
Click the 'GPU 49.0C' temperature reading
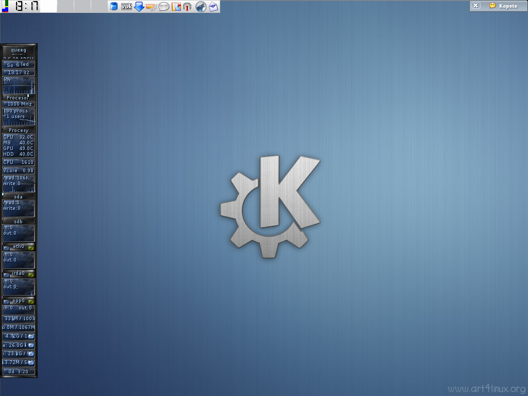point(19,148)
